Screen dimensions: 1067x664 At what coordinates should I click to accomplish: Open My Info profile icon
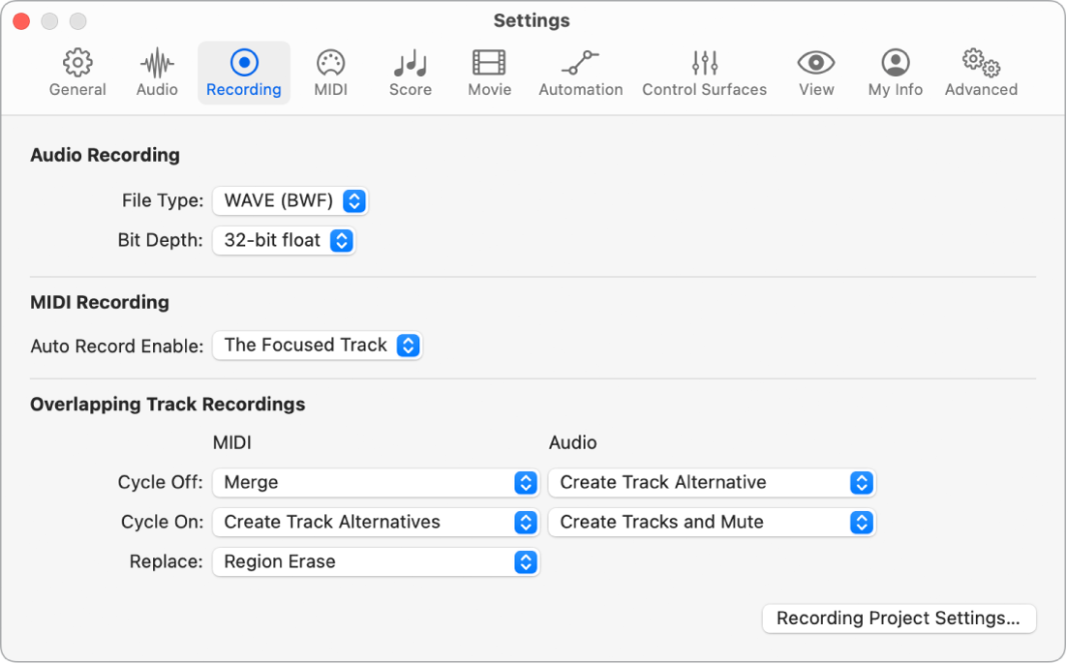pos(896,66)
